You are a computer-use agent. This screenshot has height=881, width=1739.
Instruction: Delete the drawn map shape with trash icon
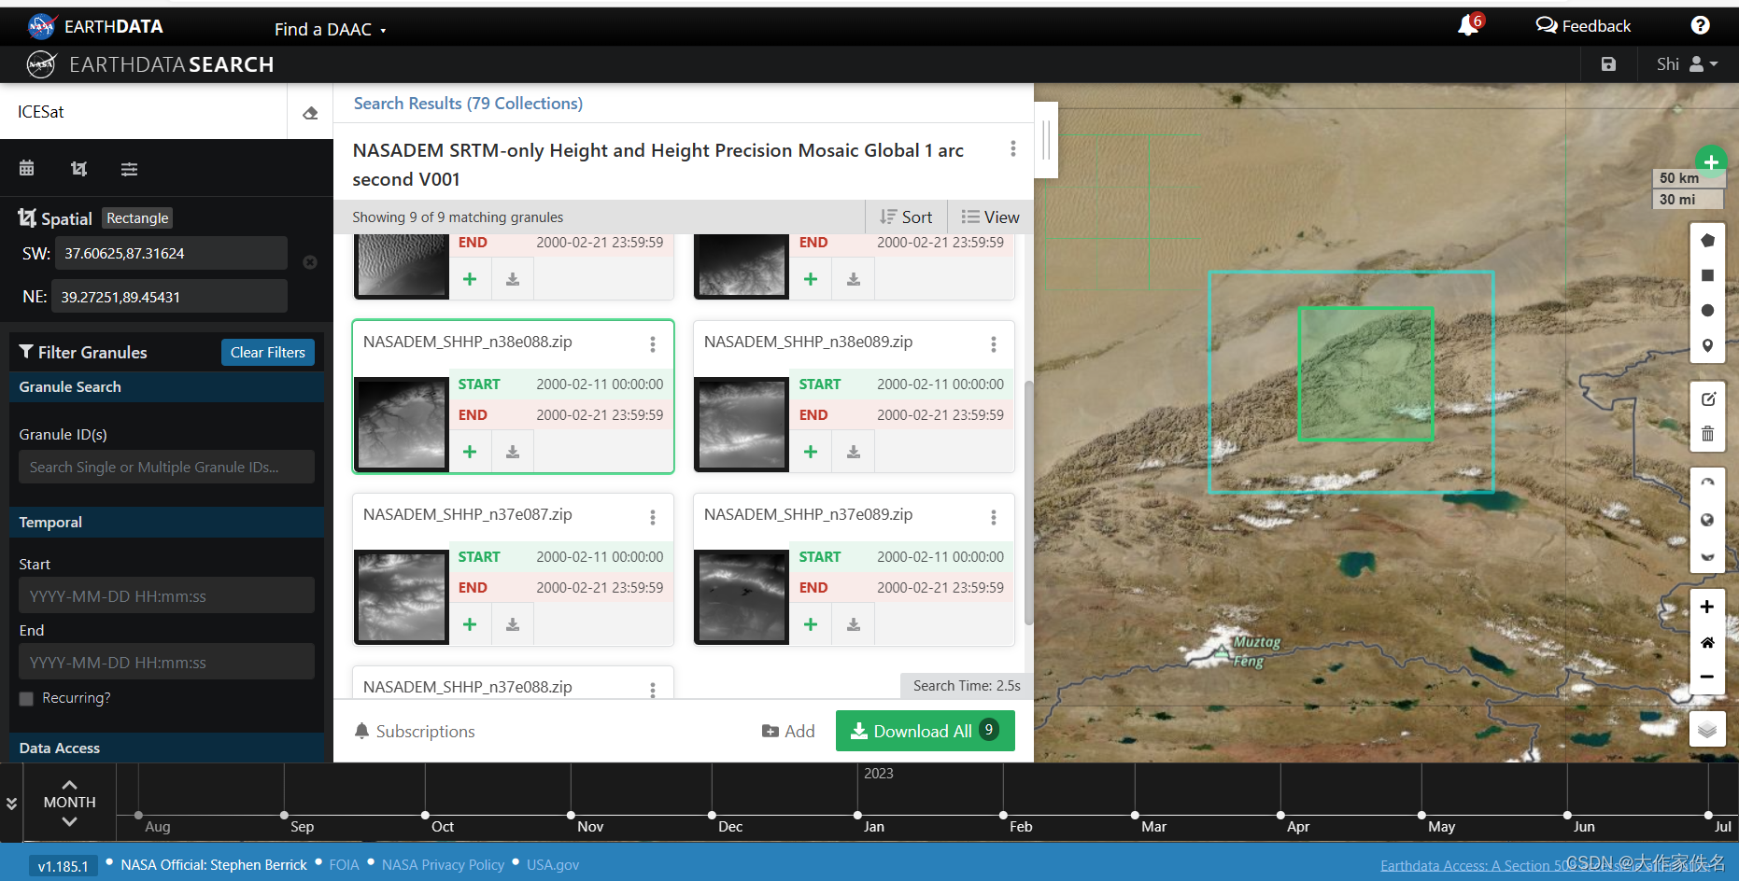coord(1707,434)
